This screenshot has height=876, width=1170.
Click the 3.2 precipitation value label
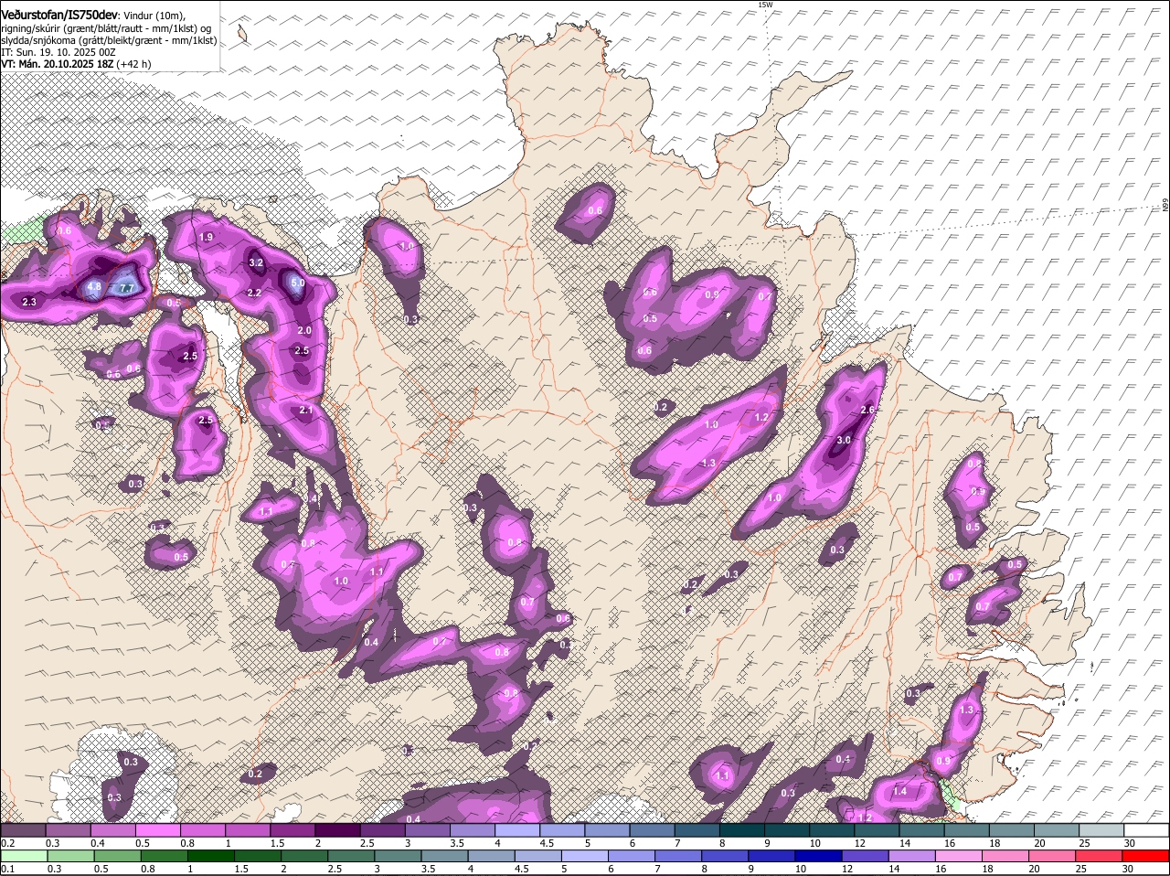(x=256, y=262)
